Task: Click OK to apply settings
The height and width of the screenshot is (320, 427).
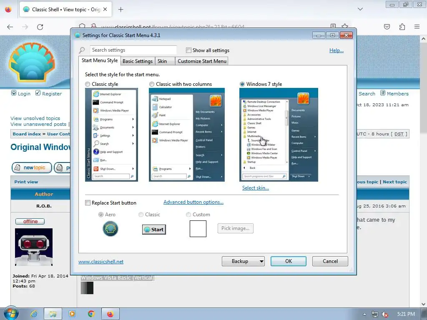Action: 289,261
